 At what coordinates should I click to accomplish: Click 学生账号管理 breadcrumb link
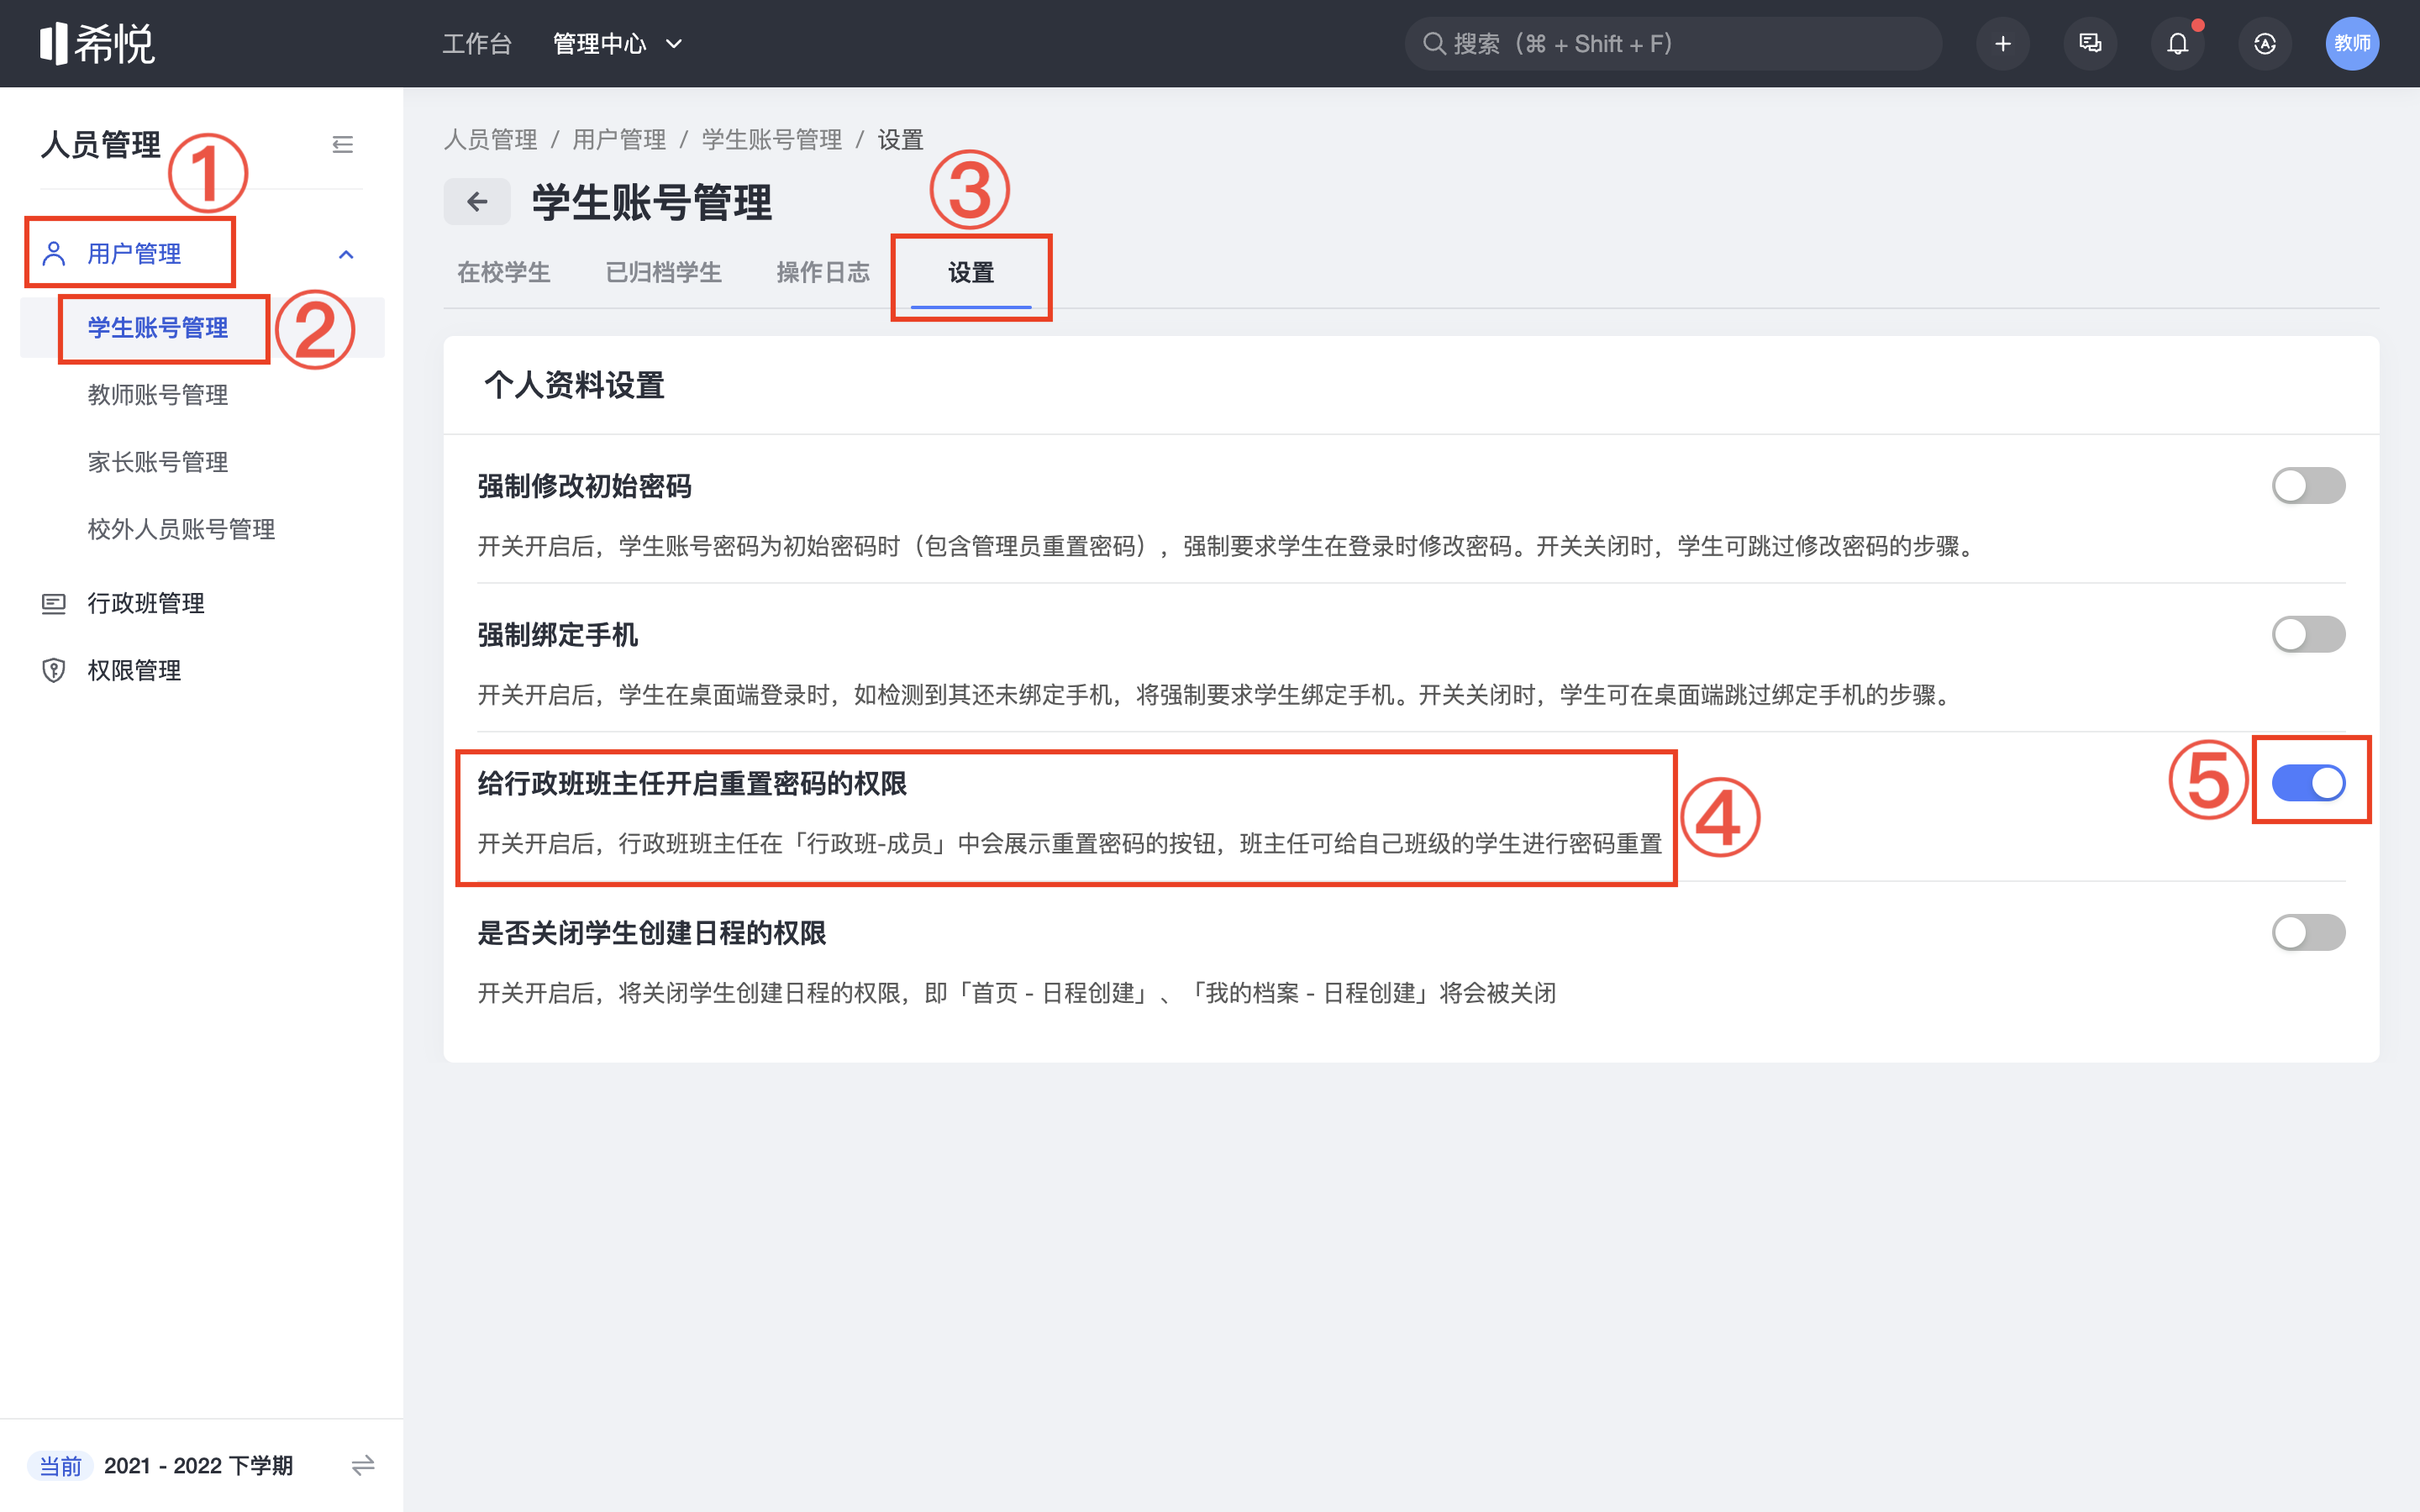point(771,139)
